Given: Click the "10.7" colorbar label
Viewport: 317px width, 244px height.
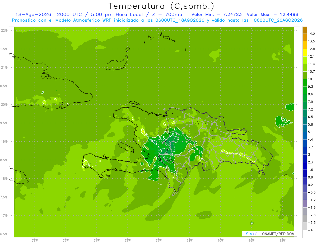Looking at the screenshot, I should click(x=311, y=71).
